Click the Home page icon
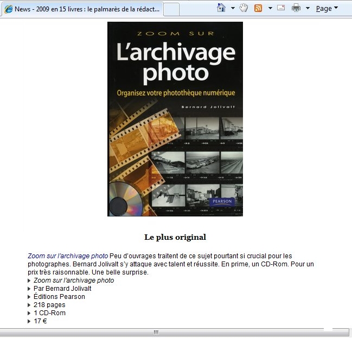Image resolution: width=352 pixels, height=338 pixels. [x=221, y=8]
